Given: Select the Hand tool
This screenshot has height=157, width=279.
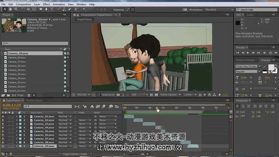Looking at the screenshot, I should 11,9.
